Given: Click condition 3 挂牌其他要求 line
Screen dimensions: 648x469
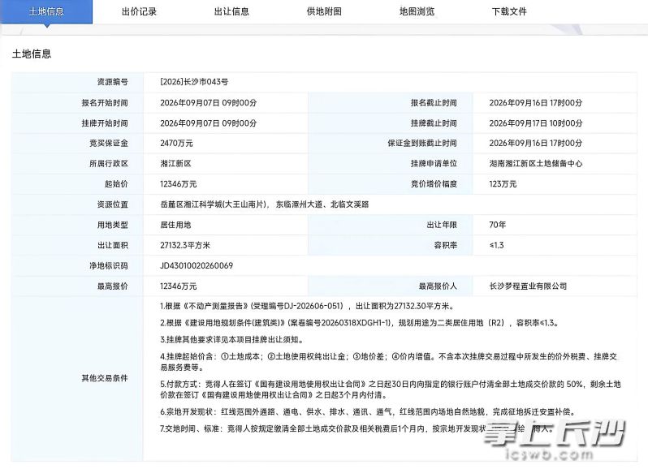Looking at the screenshot, I should (x=233, y=340).
